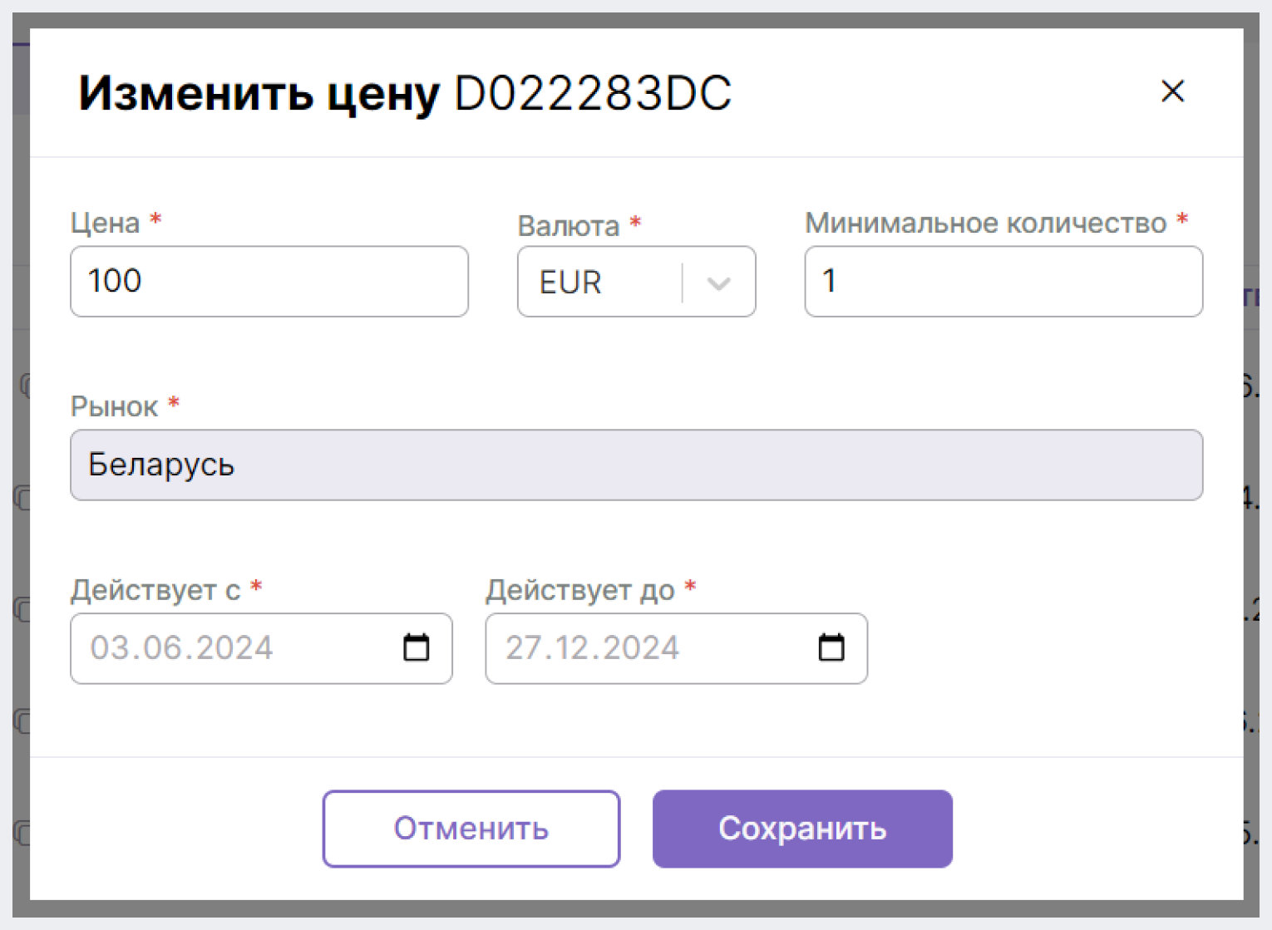The height and width of the screenshot is (930, 1272).
Task: Click the Действует с date field
Action: pyautogui.click(x=261, y=648)
